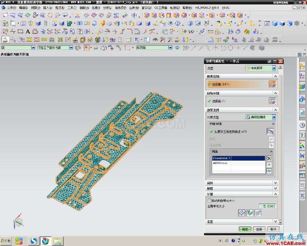Collapse the 目标区域 section
This screenshot has width=307, height=246.
[x=276, y=93]
